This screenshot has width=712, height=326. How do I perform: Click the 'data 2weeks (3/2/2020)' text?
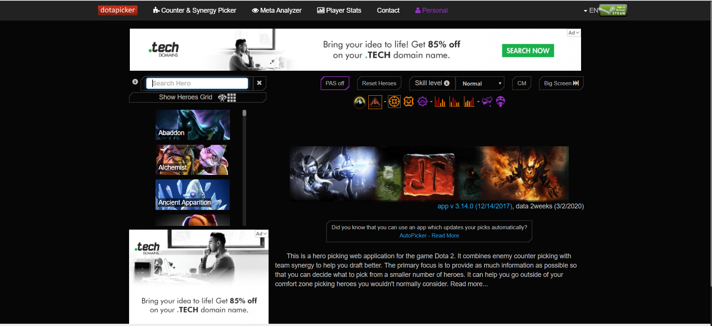coord(550,206)
